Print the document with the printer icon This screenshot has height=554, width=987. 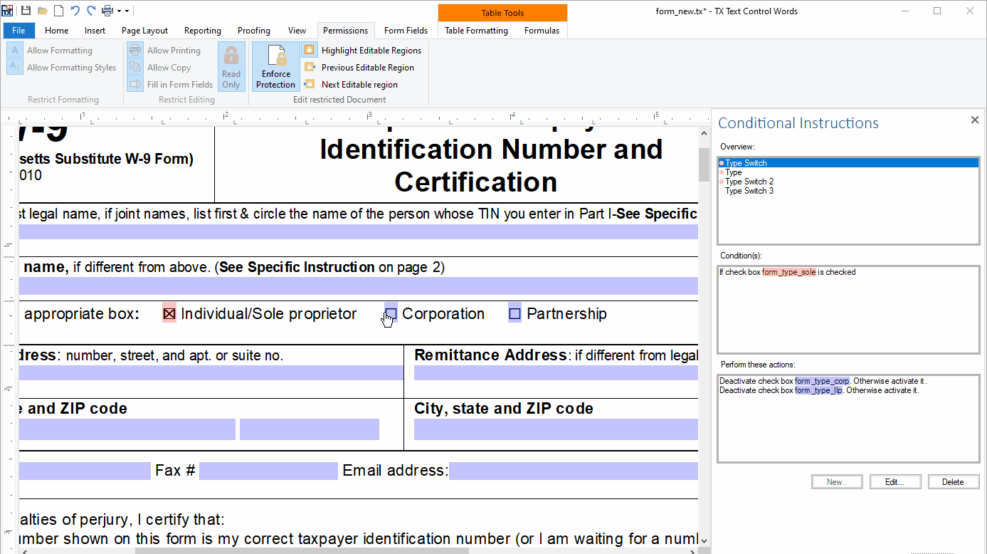coord(107,11)
